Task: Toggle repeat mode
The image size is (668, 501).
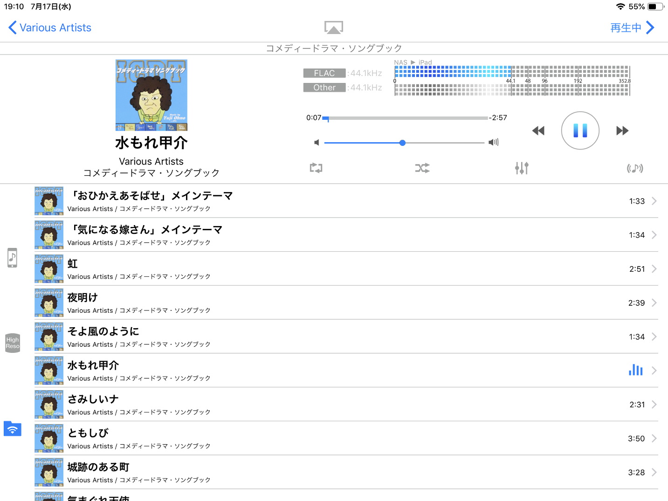Action: point(316,168)
